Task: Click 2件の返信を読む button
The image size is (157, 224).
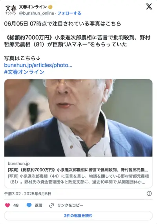Action: [78, 216]
